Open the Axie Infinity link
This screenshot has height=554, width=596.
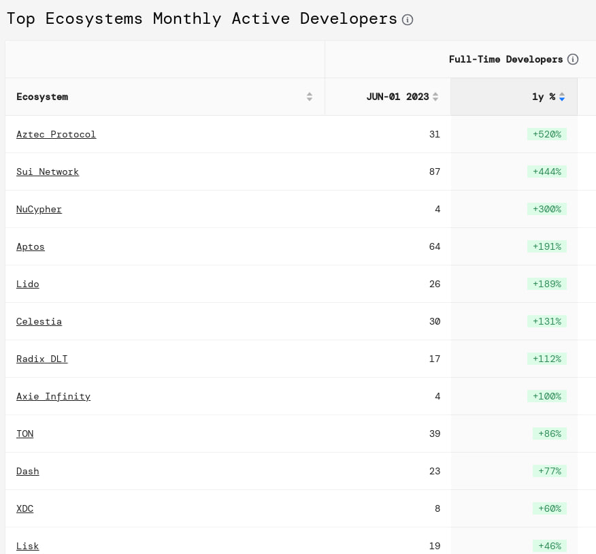pos(53,396)
